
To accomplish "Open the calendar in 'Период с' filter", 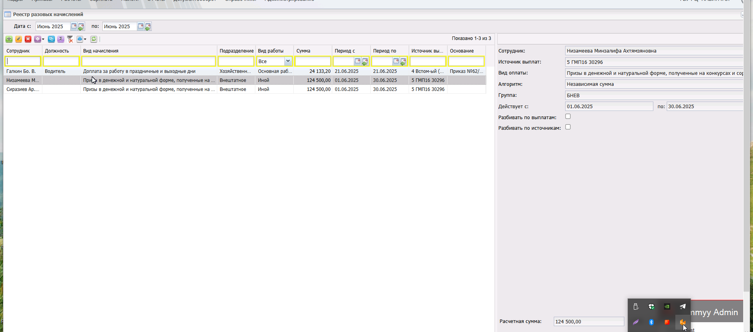I will pos(358,61).
